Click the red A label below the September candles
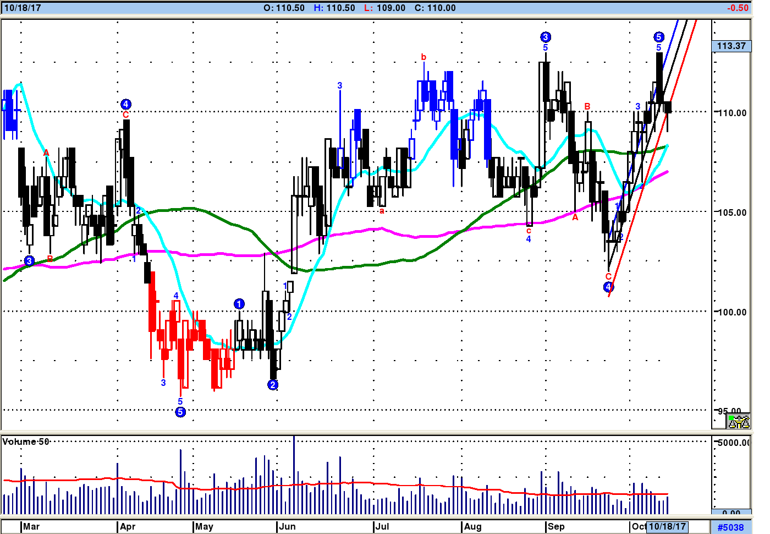This screenshot has height=534, width=770. pyautogui.click(x=575, y=217)
